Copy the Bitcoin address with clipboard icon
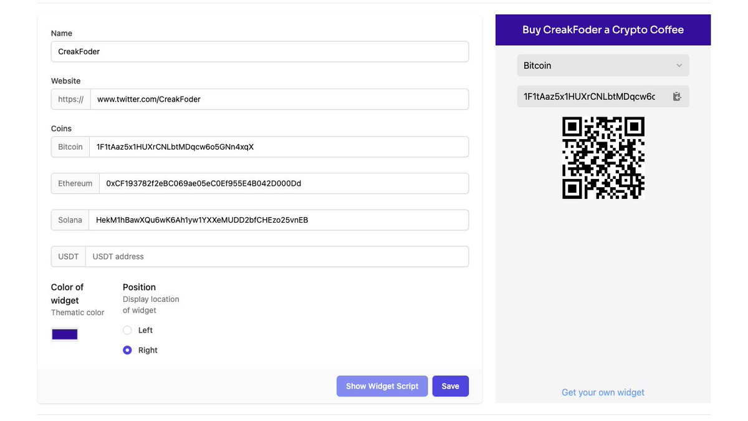Image resolution: width=748 pixels, height=421 pixels. 677,97
